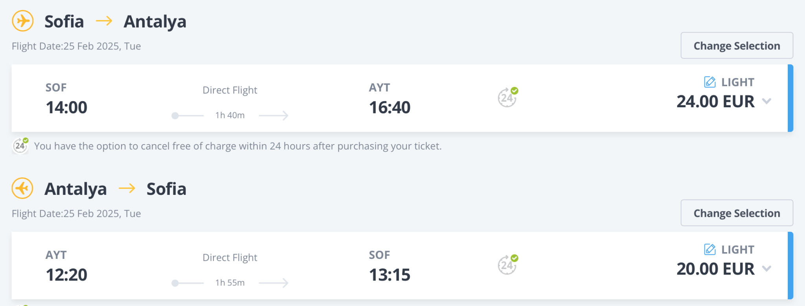The image size is (805, 306).
Task: Change Selection for Antalya to Sofia flight
Action: pyautogui.click(x=737, y=213)
